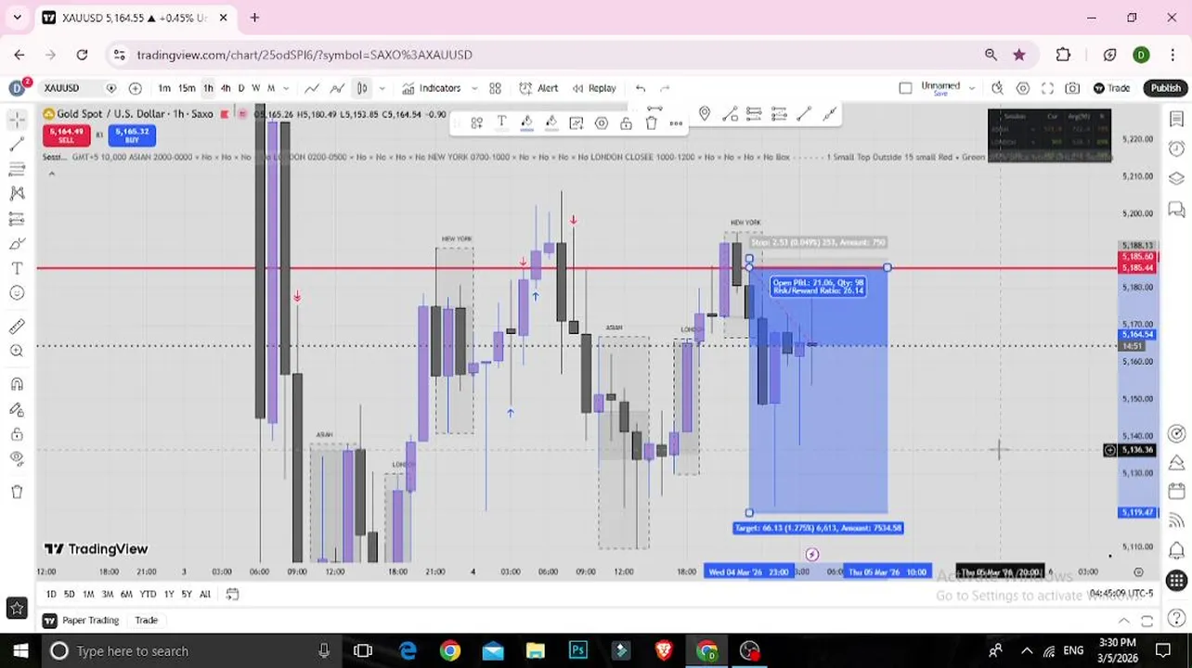Start bar Replay mode
Screen dimensions: 1192x668
pos(594,88)
